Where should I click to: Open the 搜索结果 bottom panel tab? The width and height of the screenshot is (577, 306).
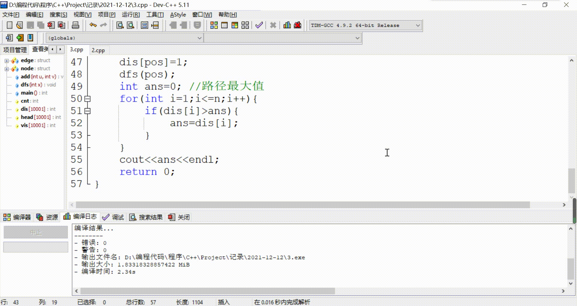coord(146,217)
